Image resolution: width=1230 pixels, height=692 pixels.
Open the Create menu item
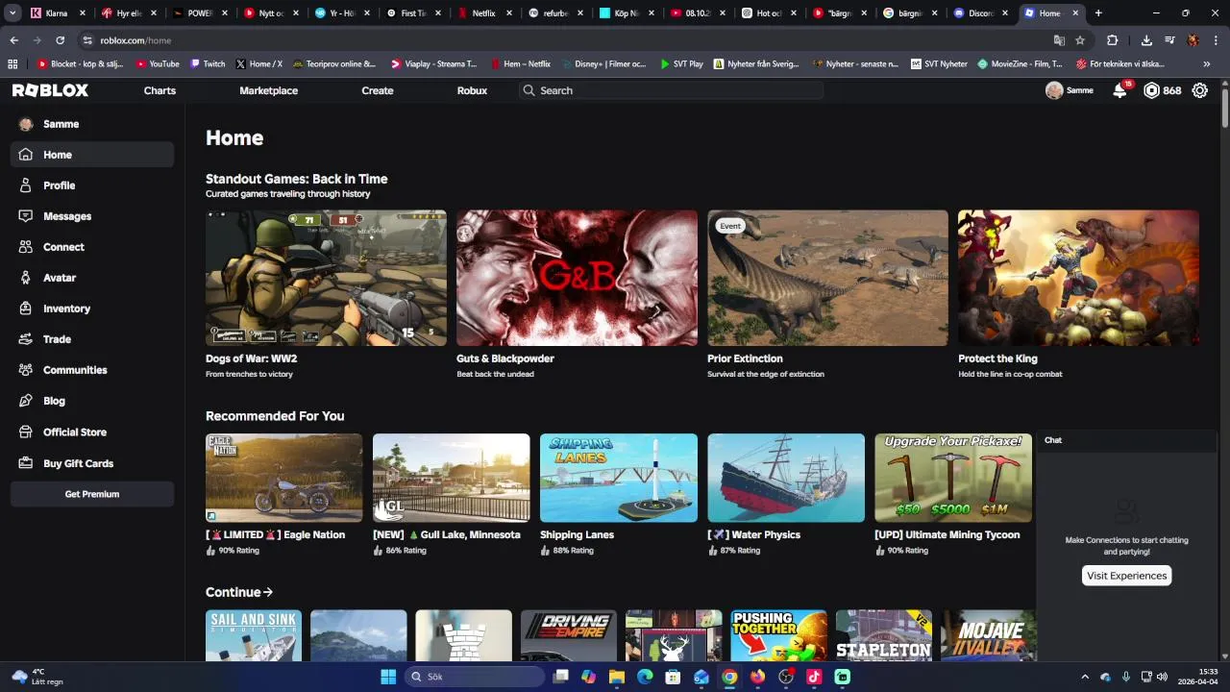(378, 90)
